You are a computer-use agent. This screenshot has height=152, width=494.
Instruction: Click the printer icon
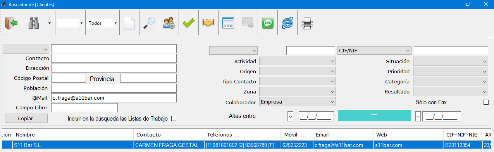tap(307, 23)
